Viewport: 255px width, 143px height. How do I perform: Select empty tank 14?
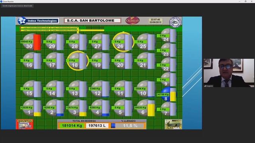(54, 89)
